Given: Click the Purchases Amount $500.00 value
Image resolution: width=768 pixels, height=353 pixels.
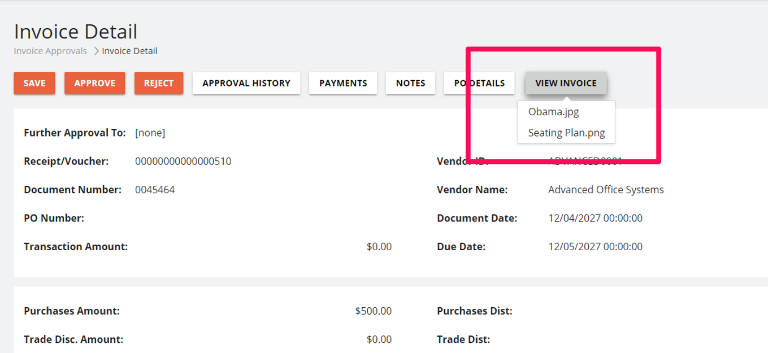Looking at the screenshot, I should [373, 311].
